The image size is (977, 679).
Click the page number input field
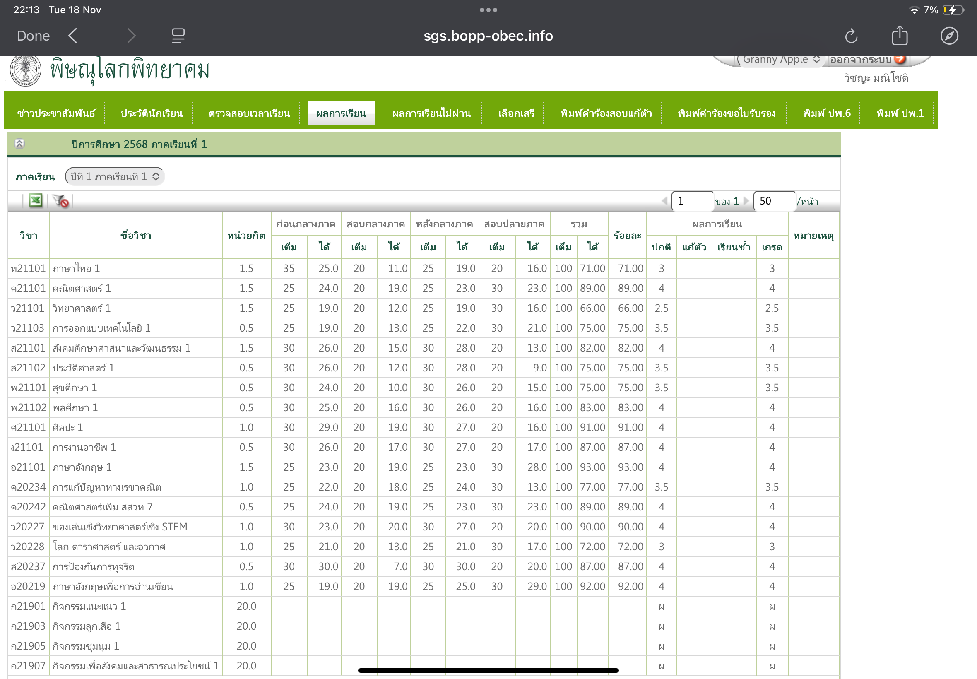[692, 201]
